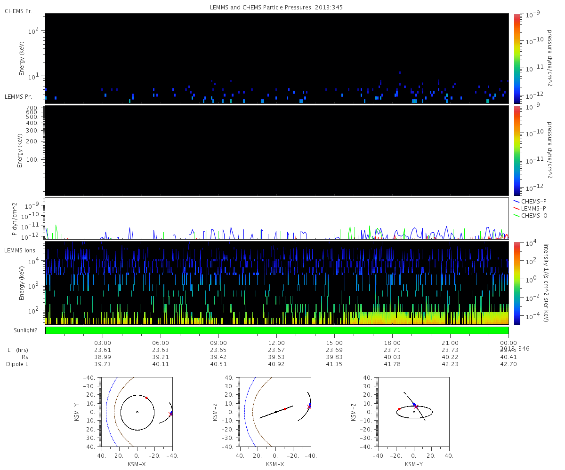Click the KSM-X versus KSM-Y orbit plot
The height and width of the screenshot is (470, 565).
pos(137,412)
